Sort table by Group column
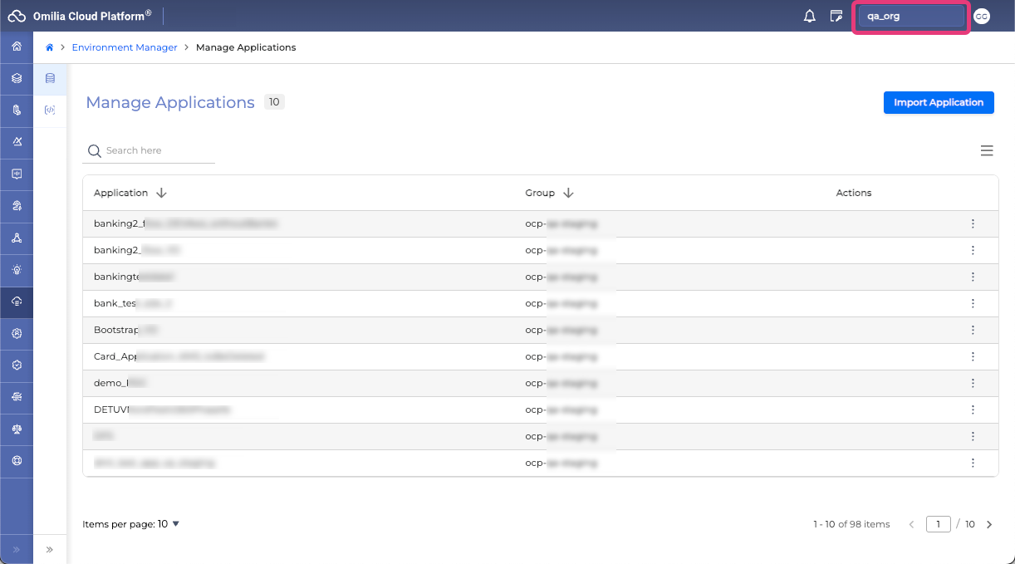The width and height of the screenshot is (1015, 564). [x=568, y=193]
